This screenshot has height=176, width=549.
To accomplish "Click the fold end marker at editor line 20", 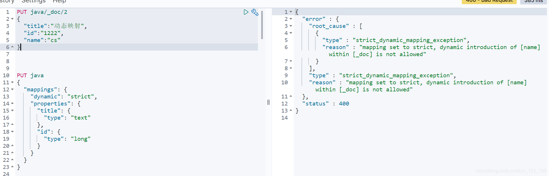I will click(x=12, y=146).
